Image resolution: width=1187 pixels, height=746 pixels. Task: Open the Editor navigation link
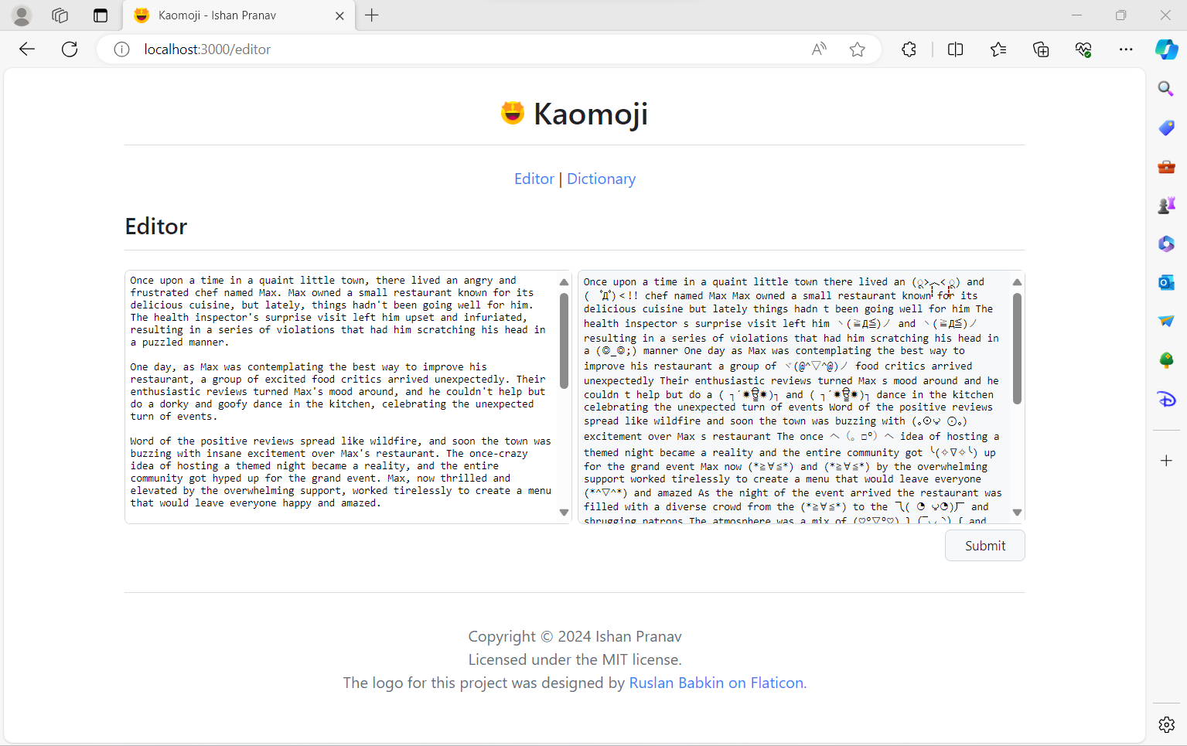pos(534,179)
